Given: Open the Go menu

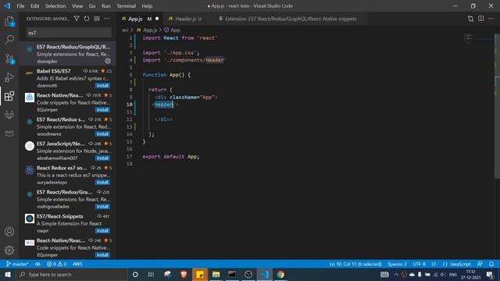Looking at the screenshot, I should pos(92,6).
